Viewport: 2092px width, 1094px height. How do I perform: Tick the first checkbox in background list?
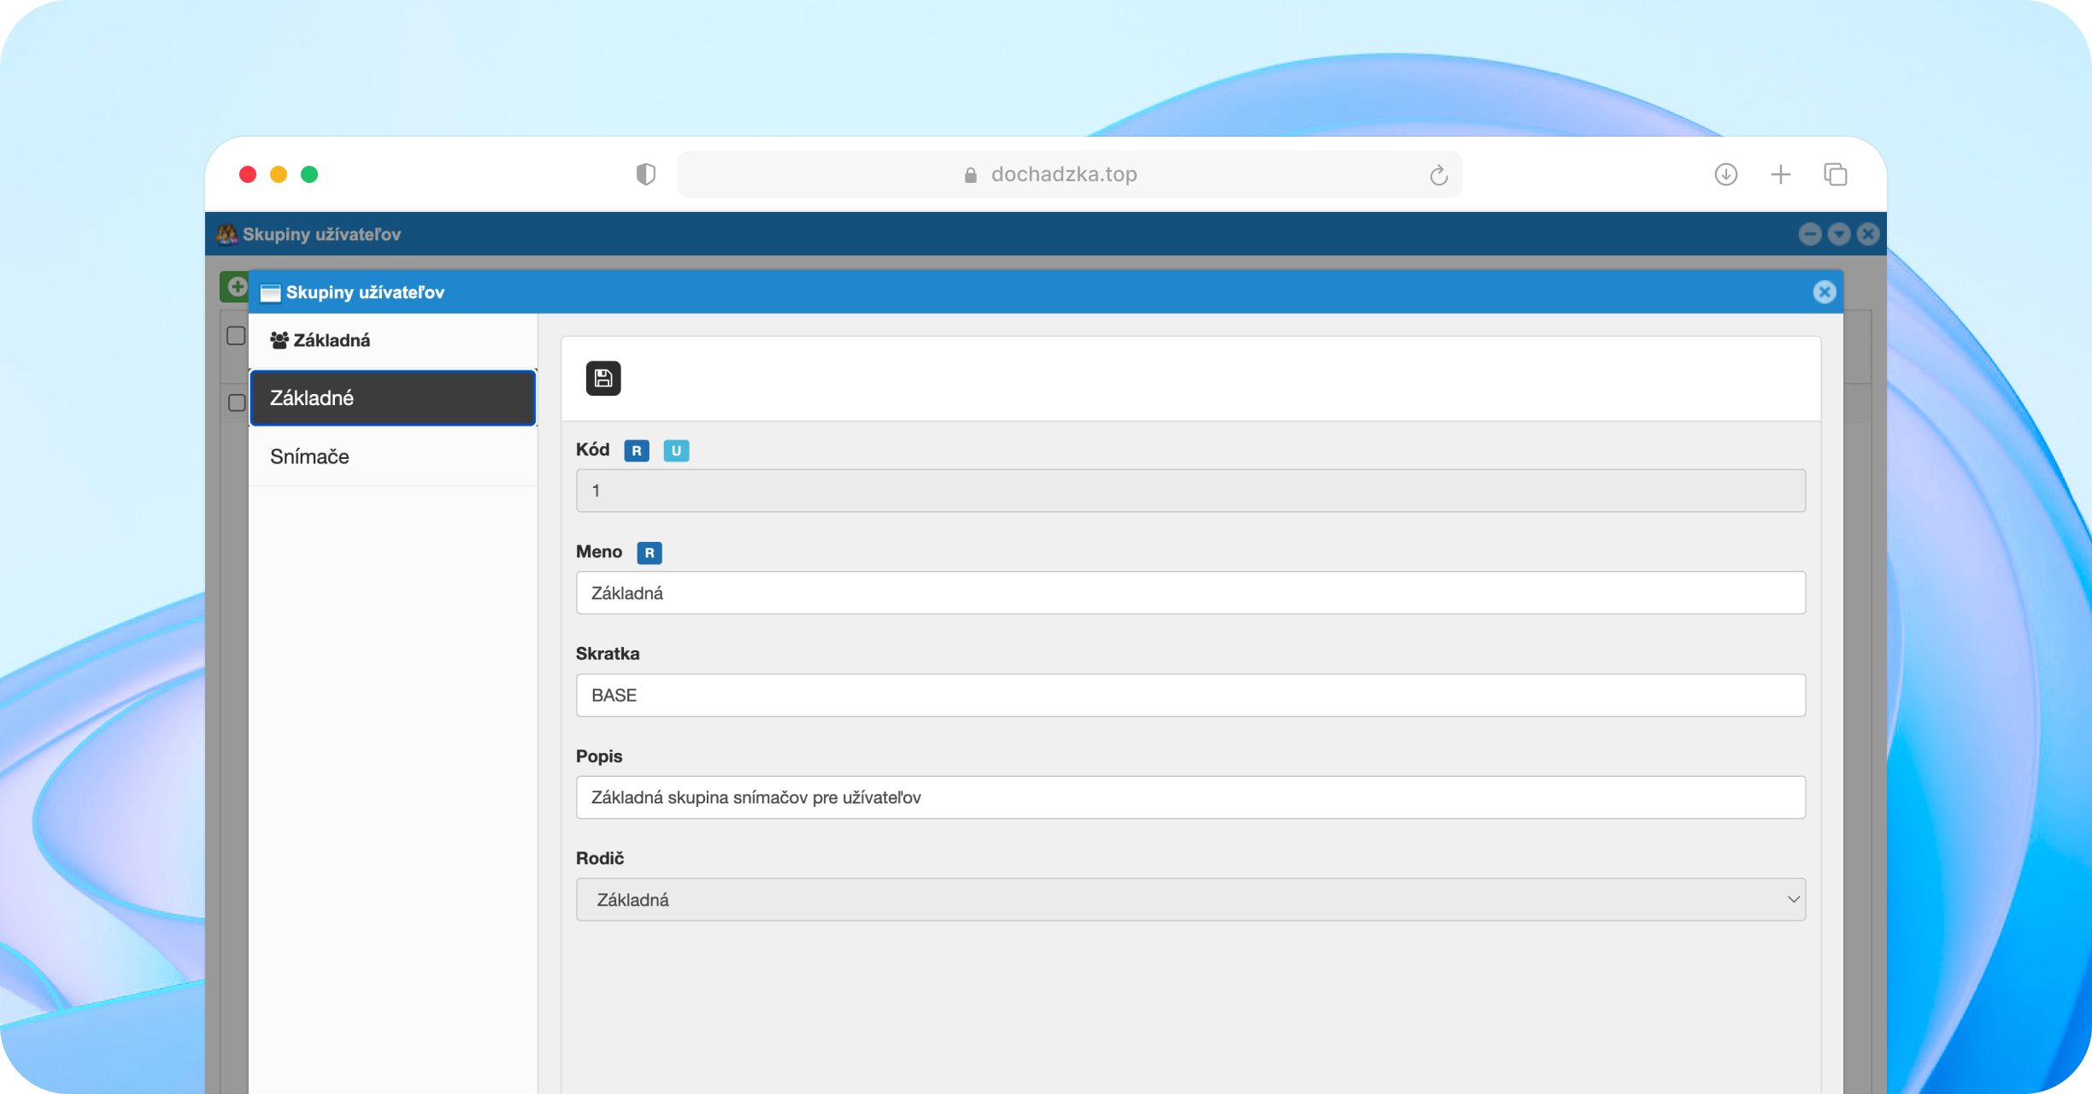pyautogui.click(x=236, y=335)
